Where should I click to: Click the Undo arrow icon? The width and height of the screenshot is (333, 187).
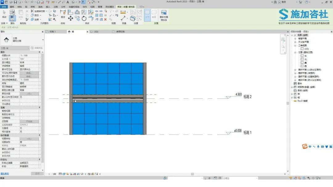[x=26, y=2]
